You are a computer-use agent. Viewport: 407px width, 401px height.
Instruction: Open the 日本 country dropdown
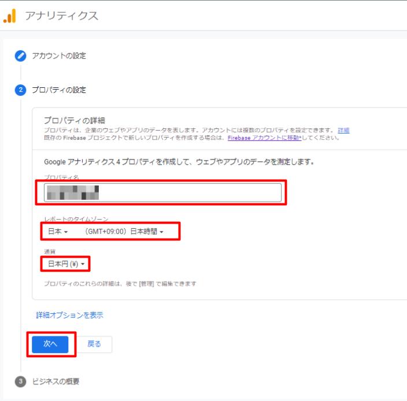[x=58, y=231]
